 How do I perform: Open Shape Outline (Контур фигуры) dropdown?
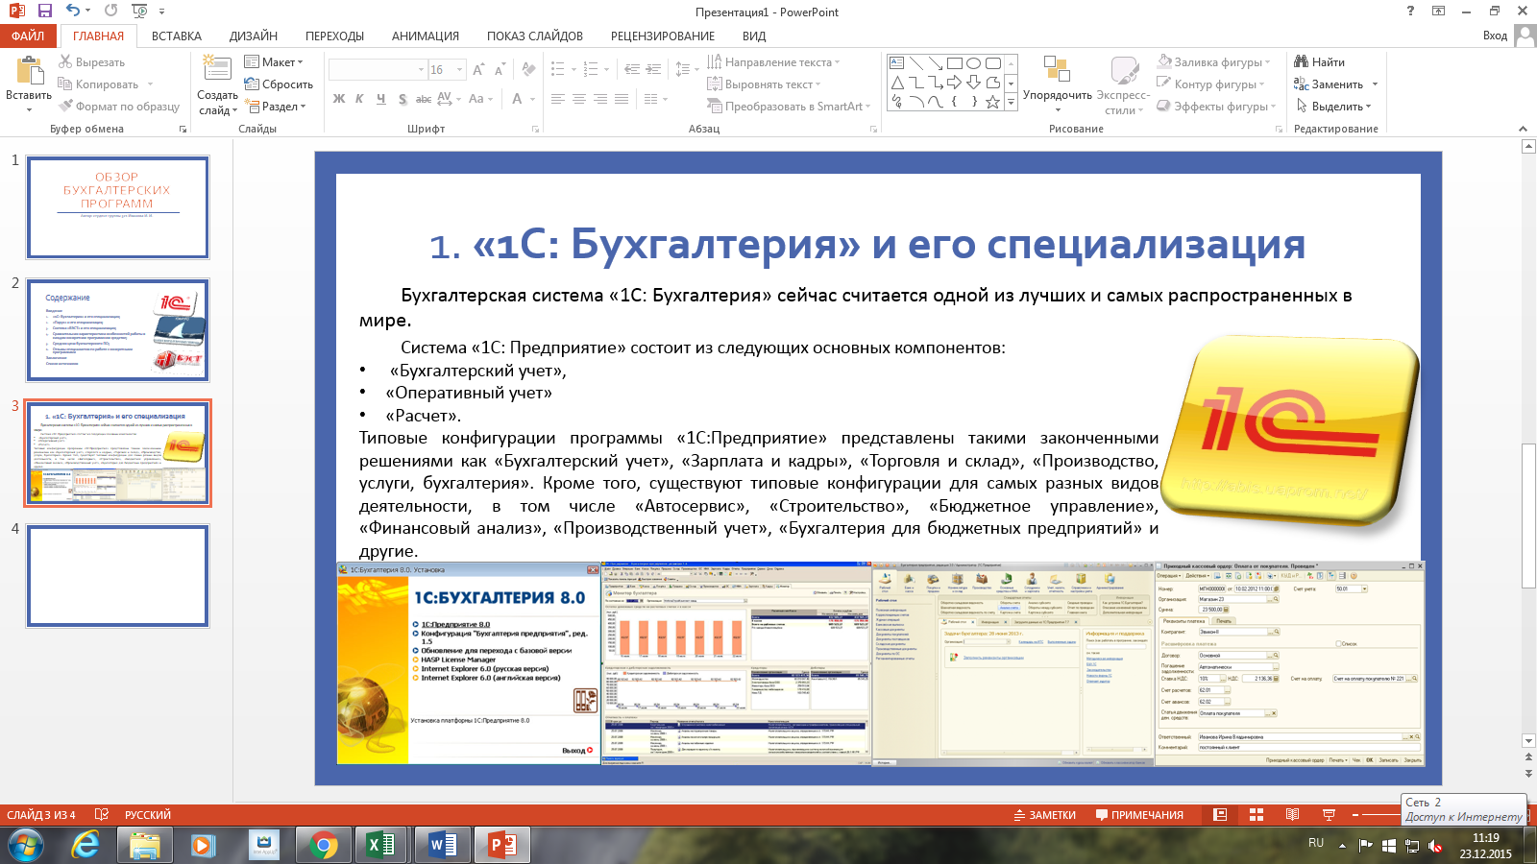tap(1210, 84)
